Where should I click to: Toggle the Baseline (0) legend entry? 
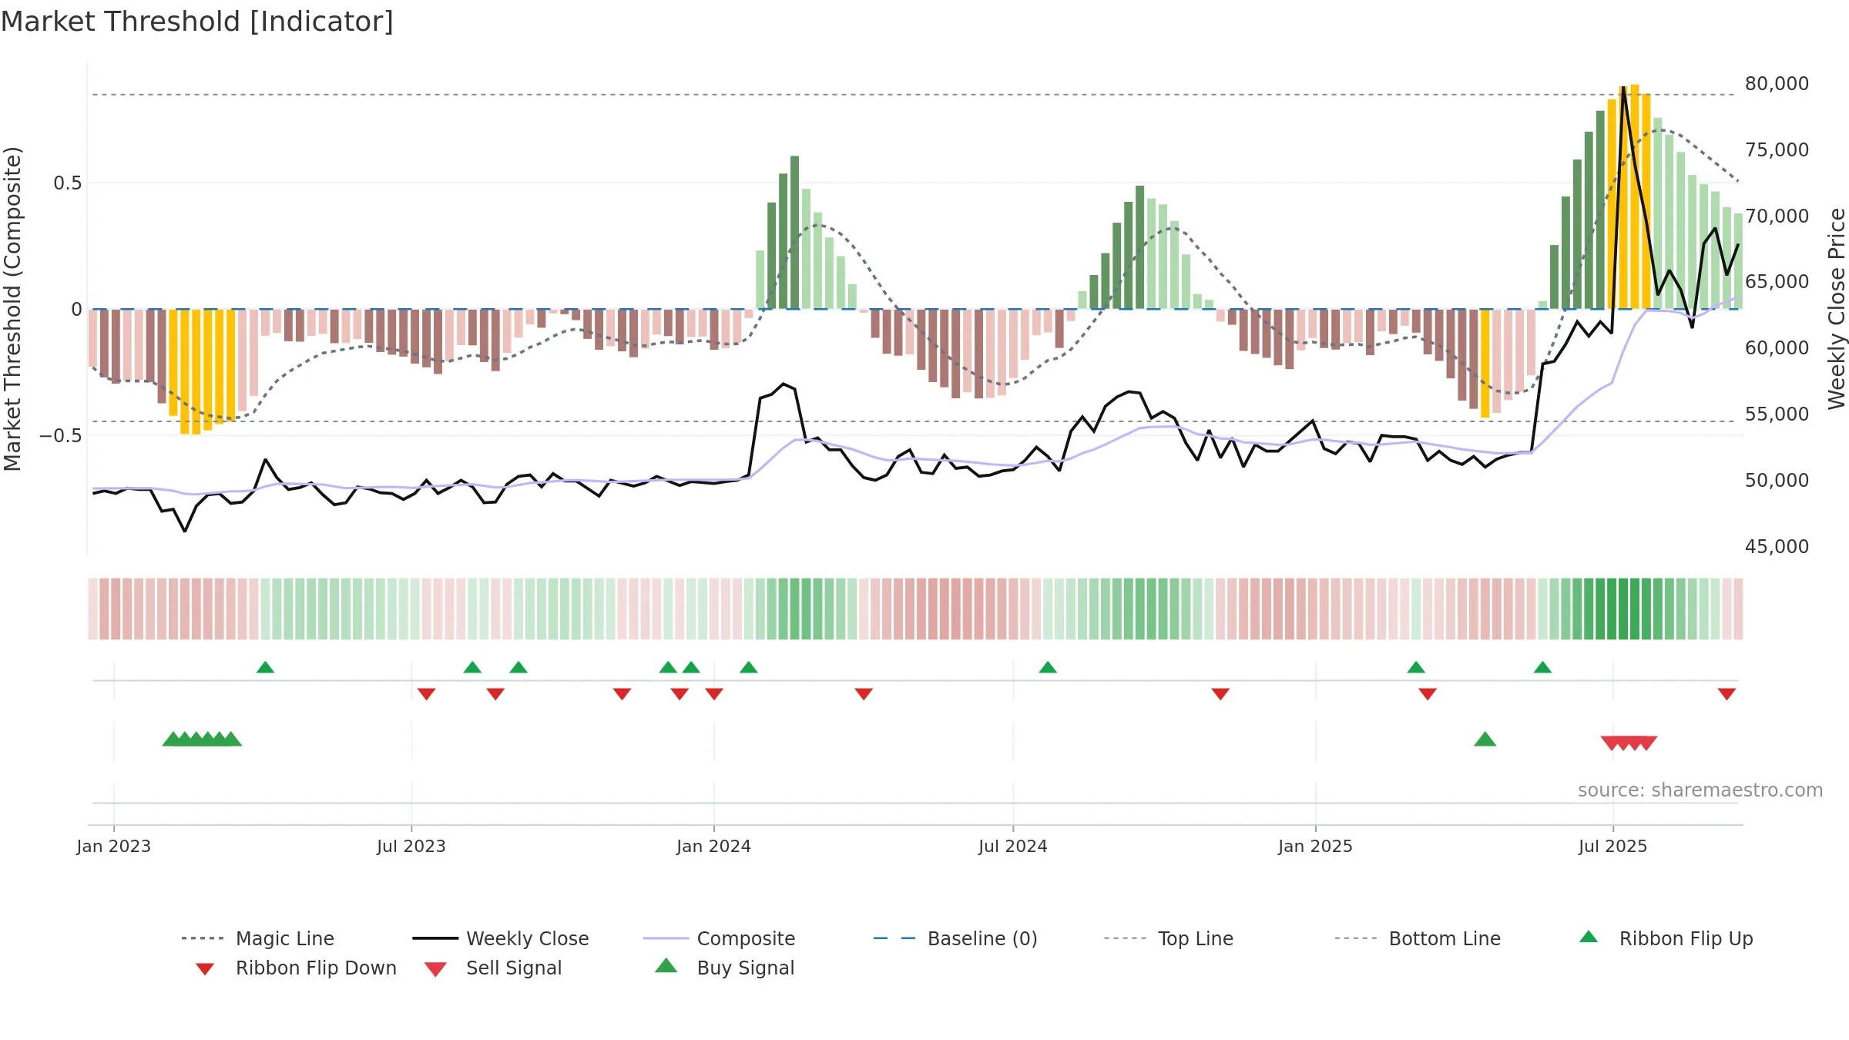(955, 938)
